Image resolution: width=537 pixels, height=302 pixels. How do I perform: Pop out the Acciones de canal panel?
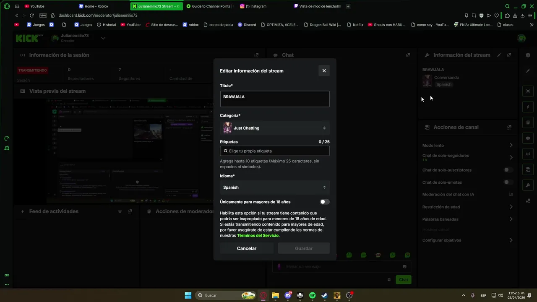point(509,127)
